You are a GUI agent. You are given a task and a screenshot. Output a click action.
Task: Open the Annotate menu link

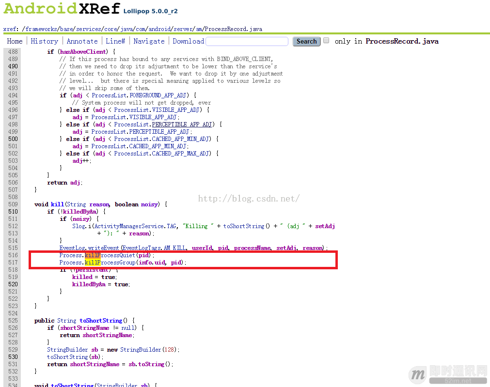[82, 41]
